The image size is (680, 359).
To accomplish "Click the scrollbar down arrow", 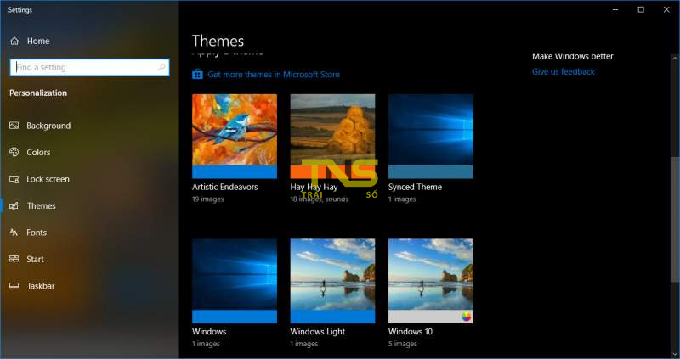I will coord(675,354).
